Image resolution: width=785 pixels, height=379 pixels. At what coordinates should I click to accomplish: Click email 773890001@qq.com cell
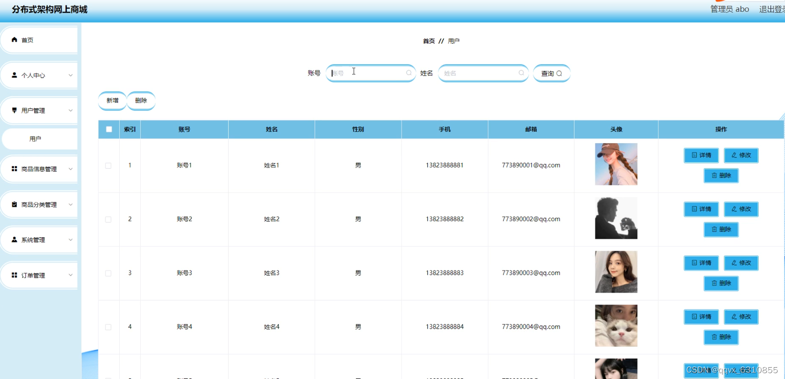click(531, 165)
